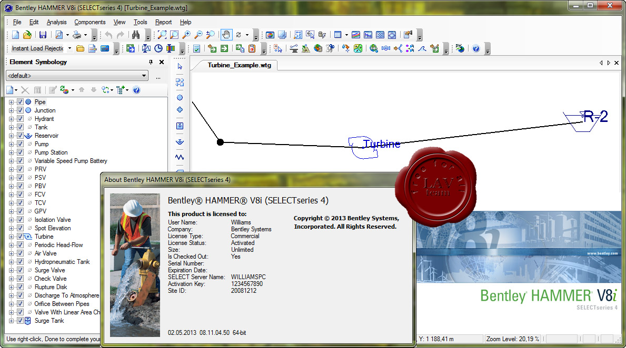This screenshot has height=348, width=626.
Task: Click the New symbology button in panel toolbar
Action: click(x=10, y=90)
